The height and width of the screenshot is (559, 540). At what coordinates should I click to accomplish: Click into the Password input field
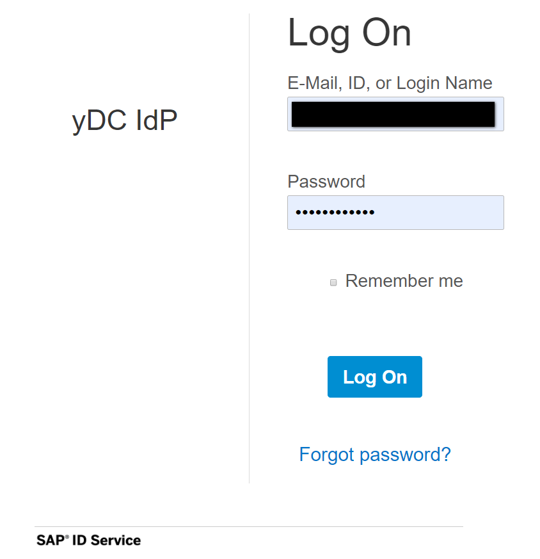pyautogui.click(x=395, y=213)
